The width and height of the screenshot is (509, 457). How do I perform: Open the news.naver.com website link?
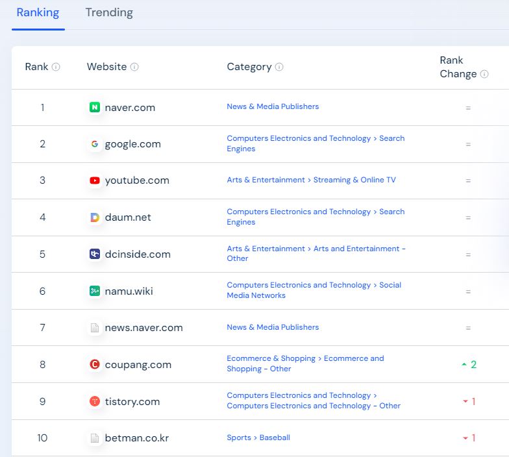tap(144, 328)
